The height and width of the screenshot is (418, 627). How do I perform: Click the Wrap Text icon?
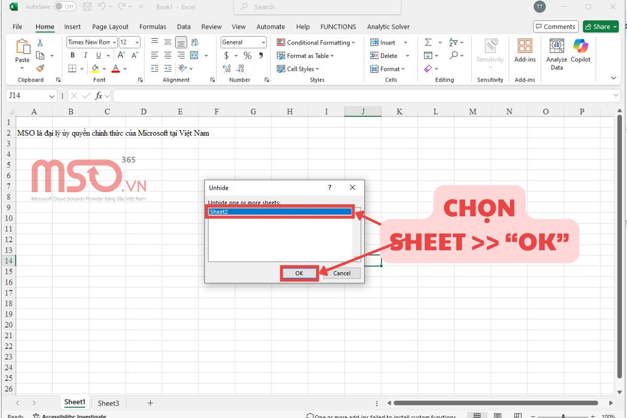[195, 42]
